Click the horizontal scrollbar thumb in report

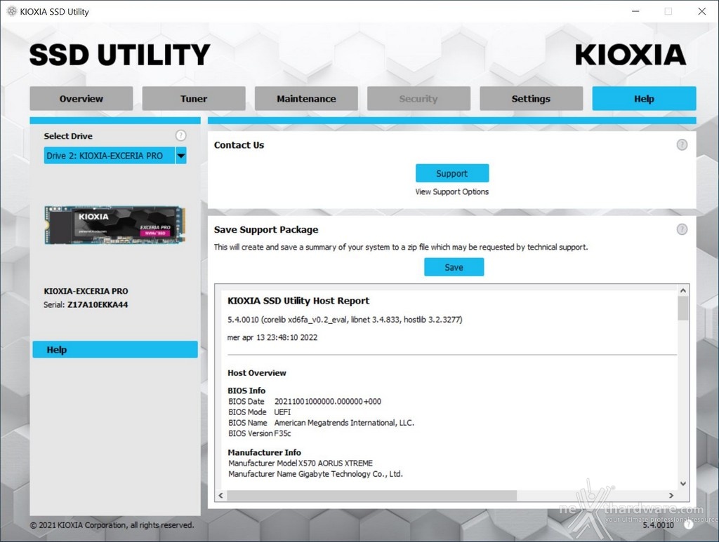372,495
